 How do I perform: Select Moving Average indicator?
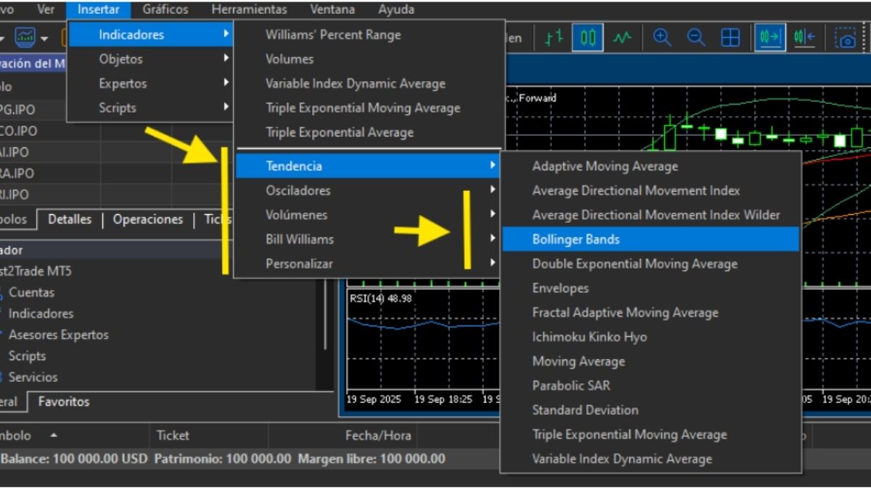(x=578, y=361)
